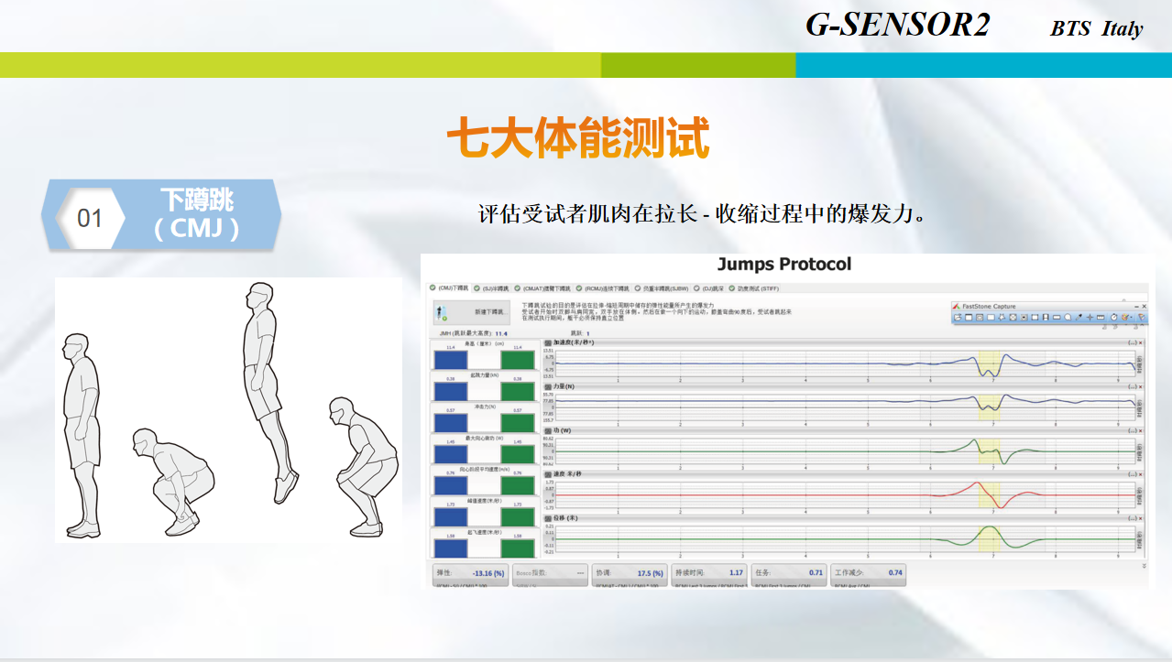
Task: Open the (...) options on the 加速度 chart
Action: pyautogui.click(x=1133, y=342)
